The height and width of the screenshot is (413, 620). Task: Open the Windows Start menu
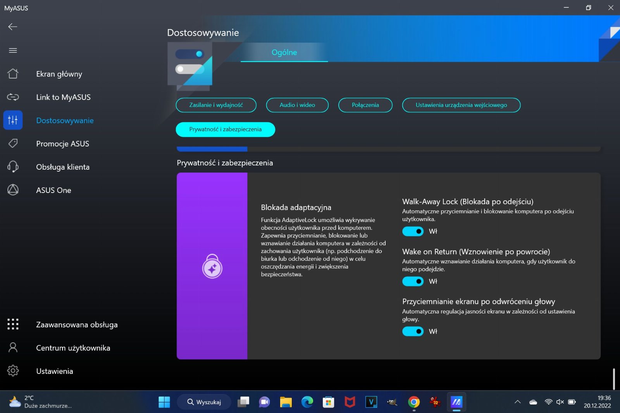pos(164,402)
